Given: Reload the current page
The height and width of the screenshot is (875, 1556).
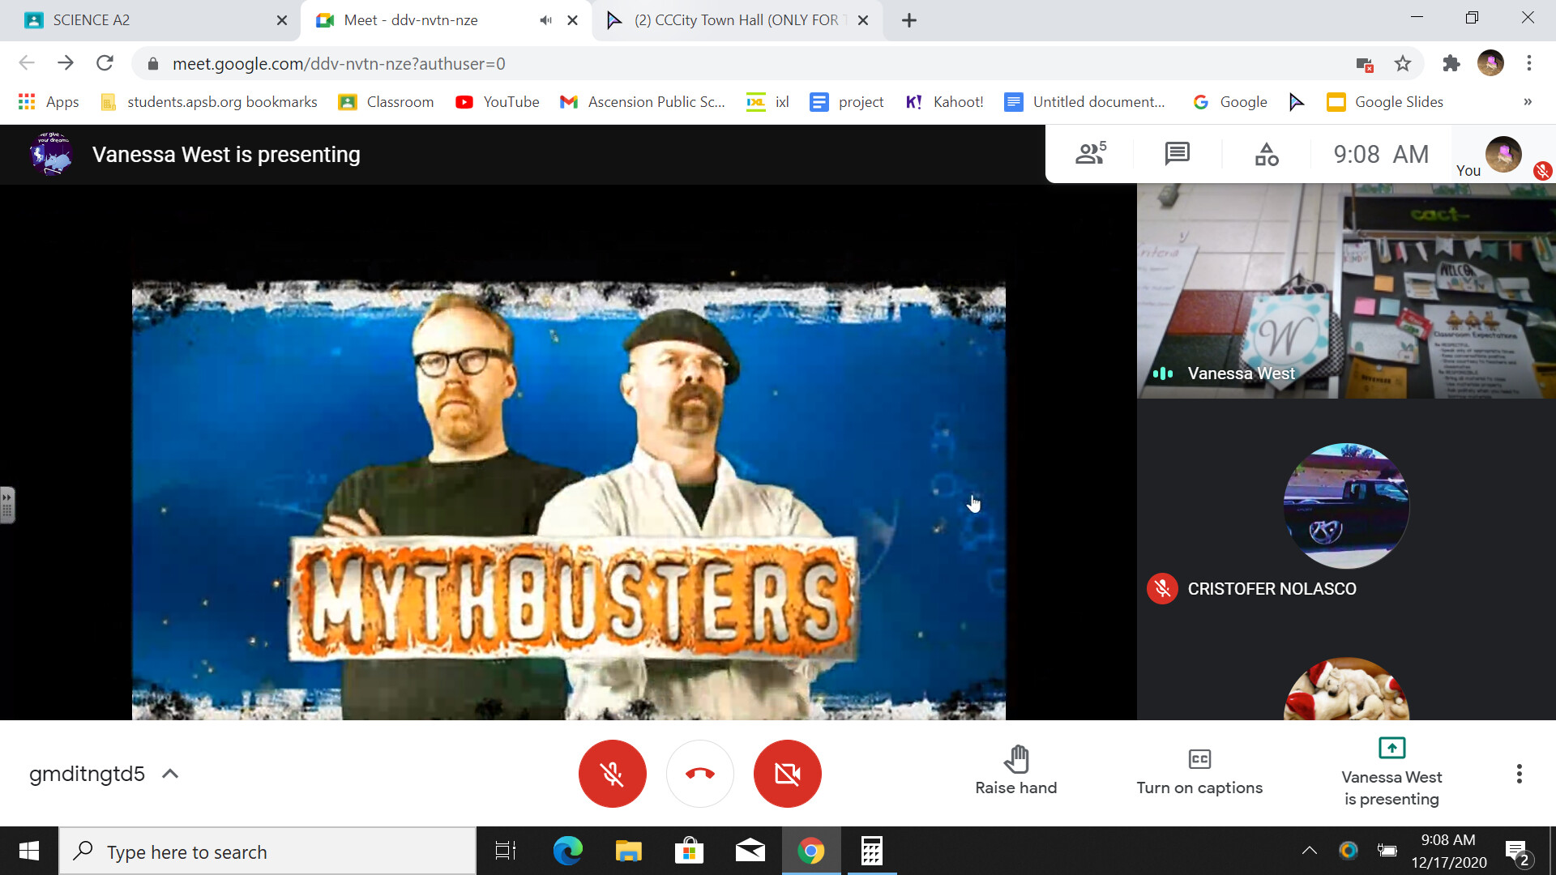Looking at the screenshot, I should point(105,63).
